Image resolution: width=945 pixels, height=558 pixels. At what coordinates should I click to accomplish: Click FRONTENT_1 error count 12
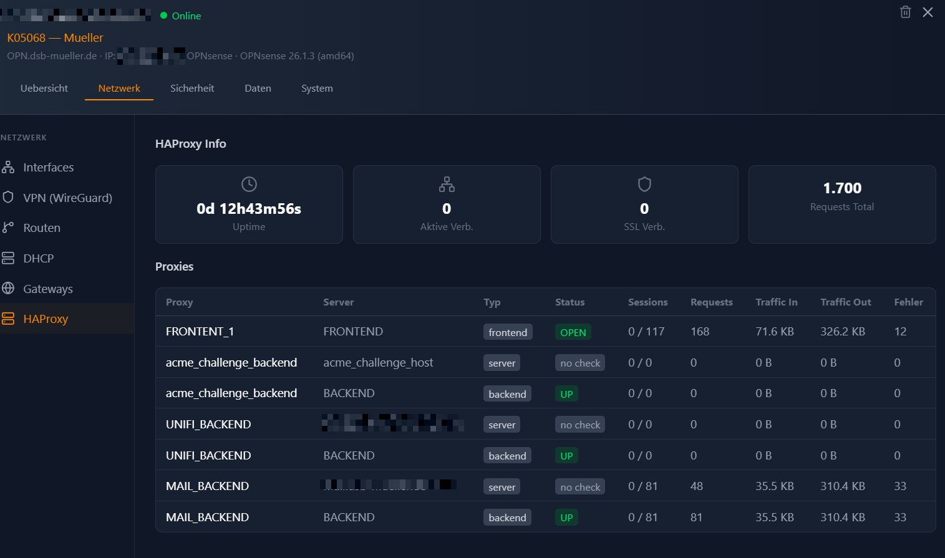900,332
